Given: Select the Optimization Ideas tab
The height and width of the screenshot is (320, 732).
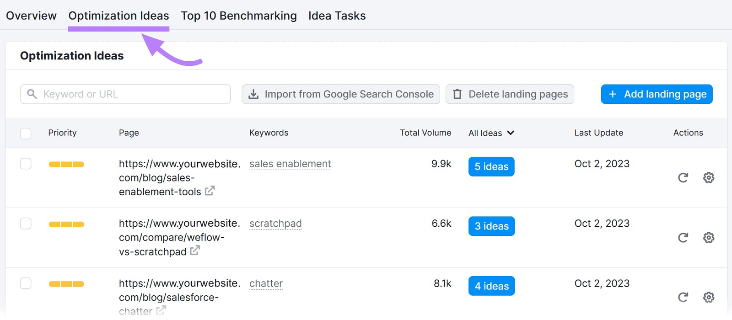Looking at the screenshot, I should tap(119, 16).
